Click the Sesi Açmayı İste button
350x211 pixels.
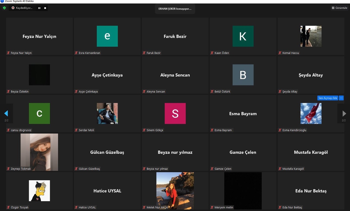pos(327,98)
